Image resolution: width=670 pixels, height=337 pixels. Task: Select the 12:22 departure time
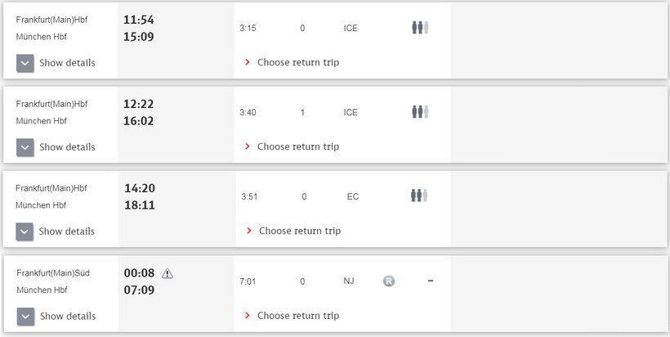(139, 104)
